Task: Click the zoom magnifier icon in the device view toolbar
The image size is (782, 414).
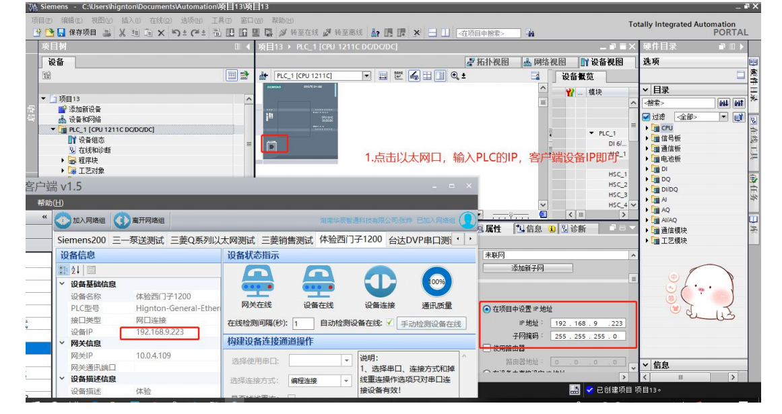Action: coord(455,76)
